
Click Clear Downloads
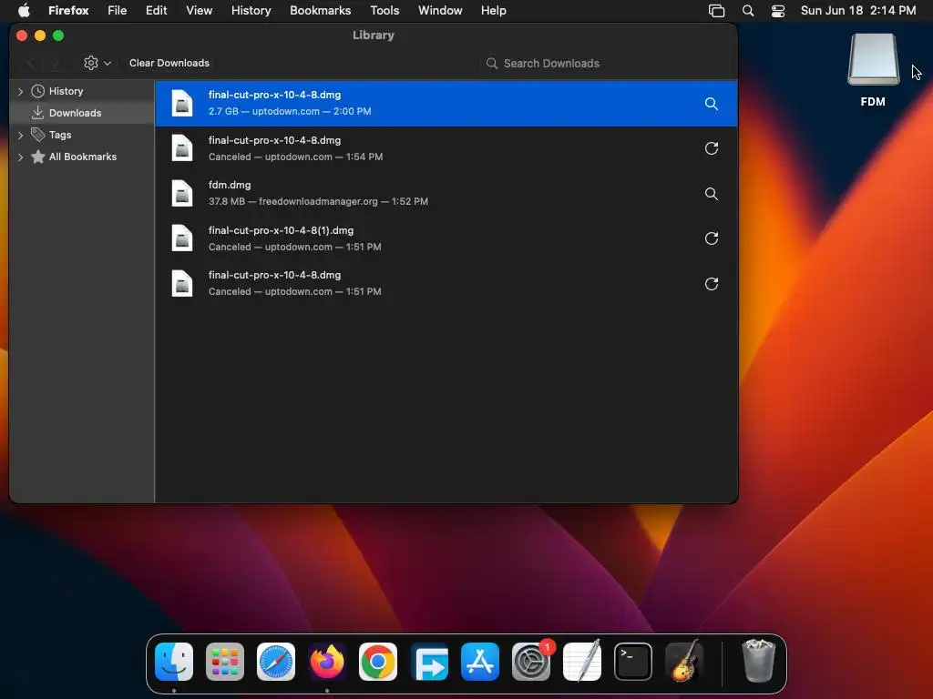coord(169,63)
